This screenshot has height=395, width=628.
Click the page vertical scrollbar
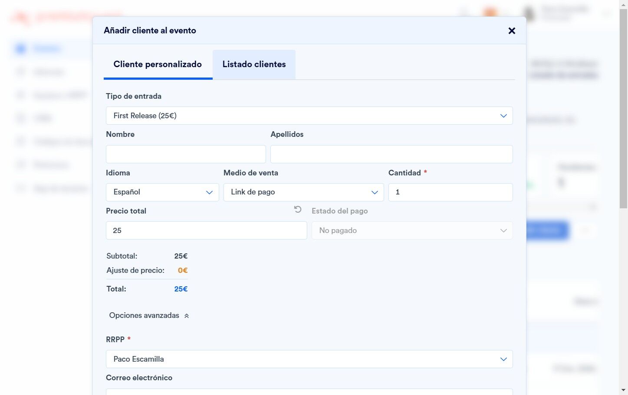pos(623,197)
